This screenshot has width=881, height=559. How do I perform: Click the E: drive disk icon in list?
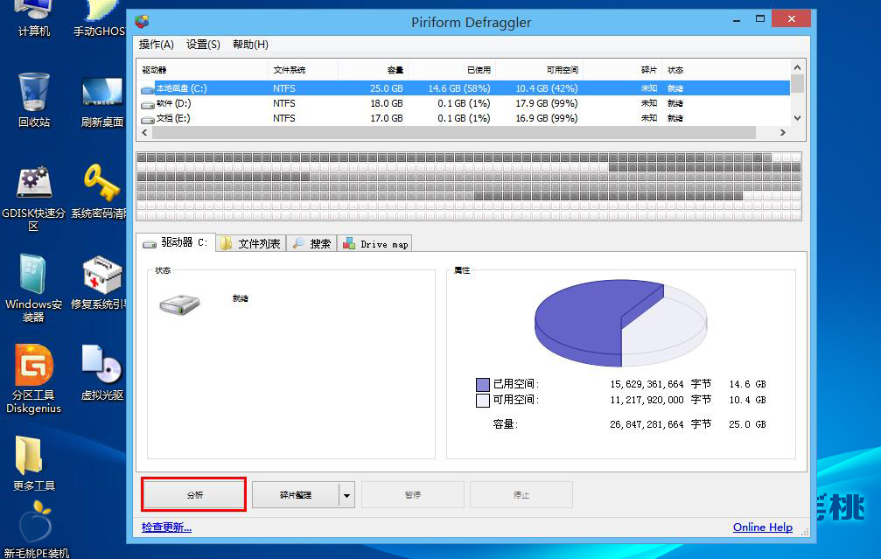[x=147, y=119]
